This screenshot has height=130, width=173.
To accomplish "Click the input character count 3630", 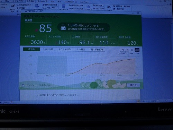I will coord(37,42).
